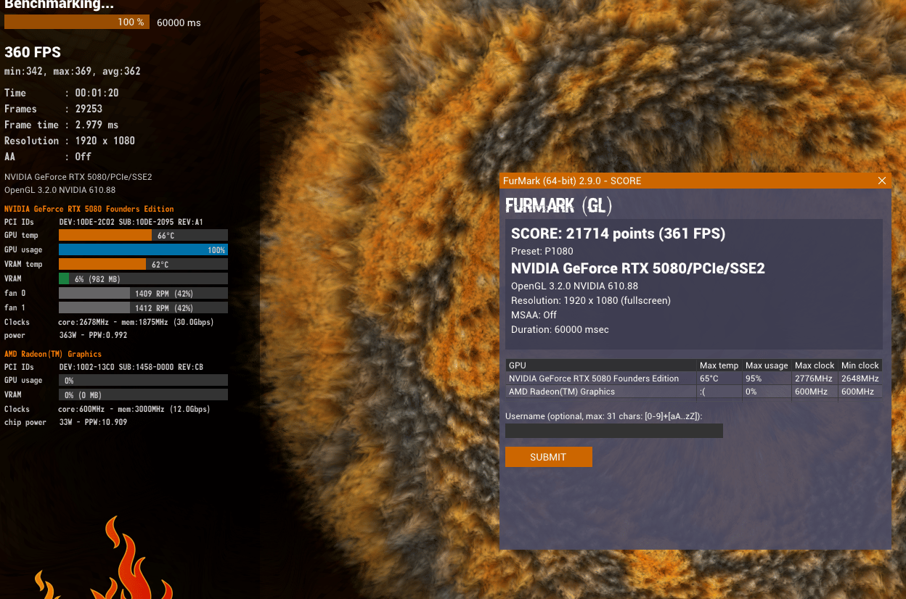The image size is (906, 599).
Task: Click the 'MSAA: Off' line
Action: (x=534, y=315)
